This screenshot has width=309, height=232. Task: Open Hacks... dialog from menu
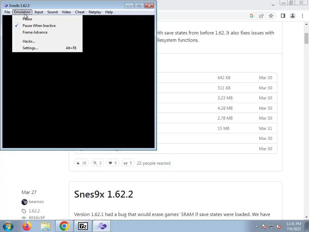click(47, 41)
